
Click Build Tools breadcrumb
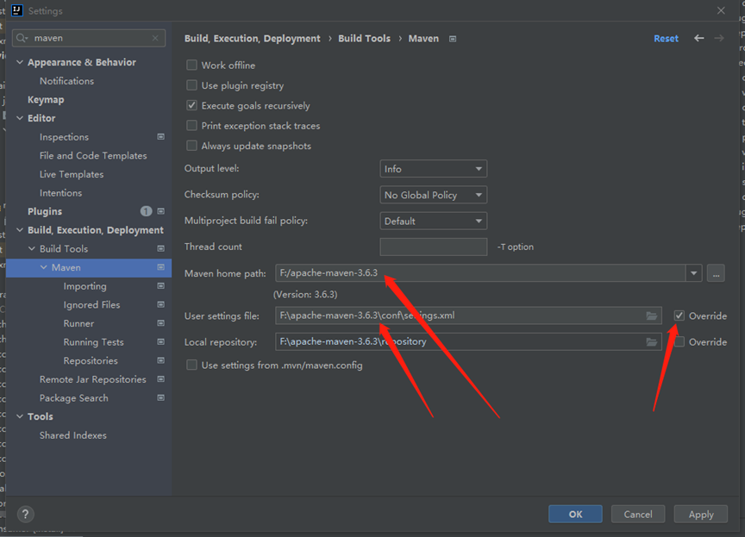pyautogui.click(x=365, y=39)
